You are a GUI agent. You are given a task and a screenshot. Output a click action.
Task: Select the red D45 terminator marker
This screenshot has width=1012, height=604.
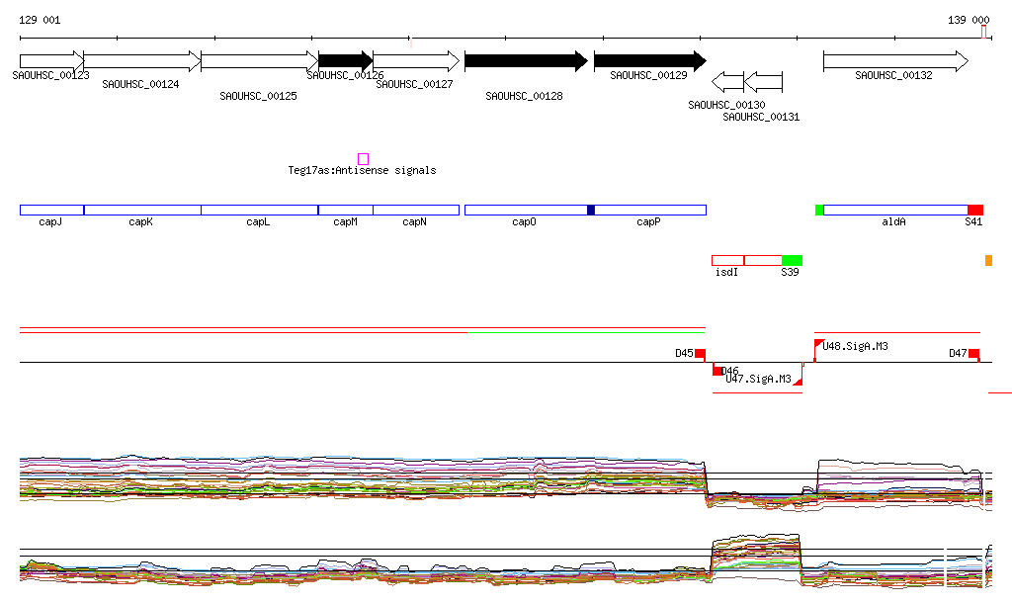[x=700, y=353]
